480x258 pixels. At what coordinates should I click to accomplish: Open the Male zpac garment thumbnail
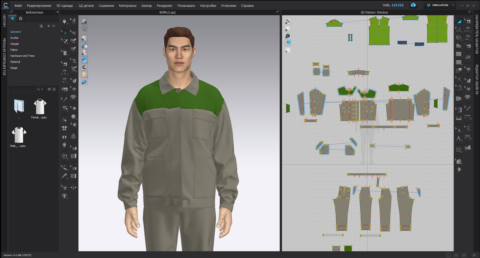click(19, 135)
